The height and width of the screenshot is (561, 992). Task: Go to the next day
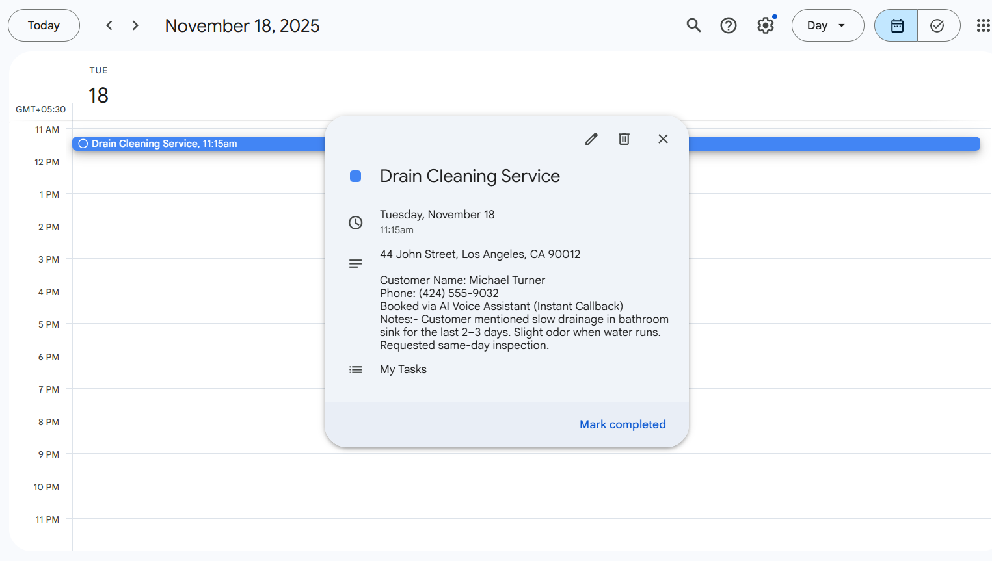[x=135, y=25]
